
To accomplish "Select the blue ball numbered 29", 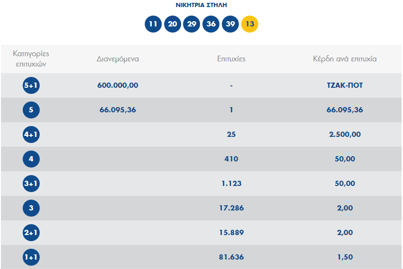I will tap(192, 24).
